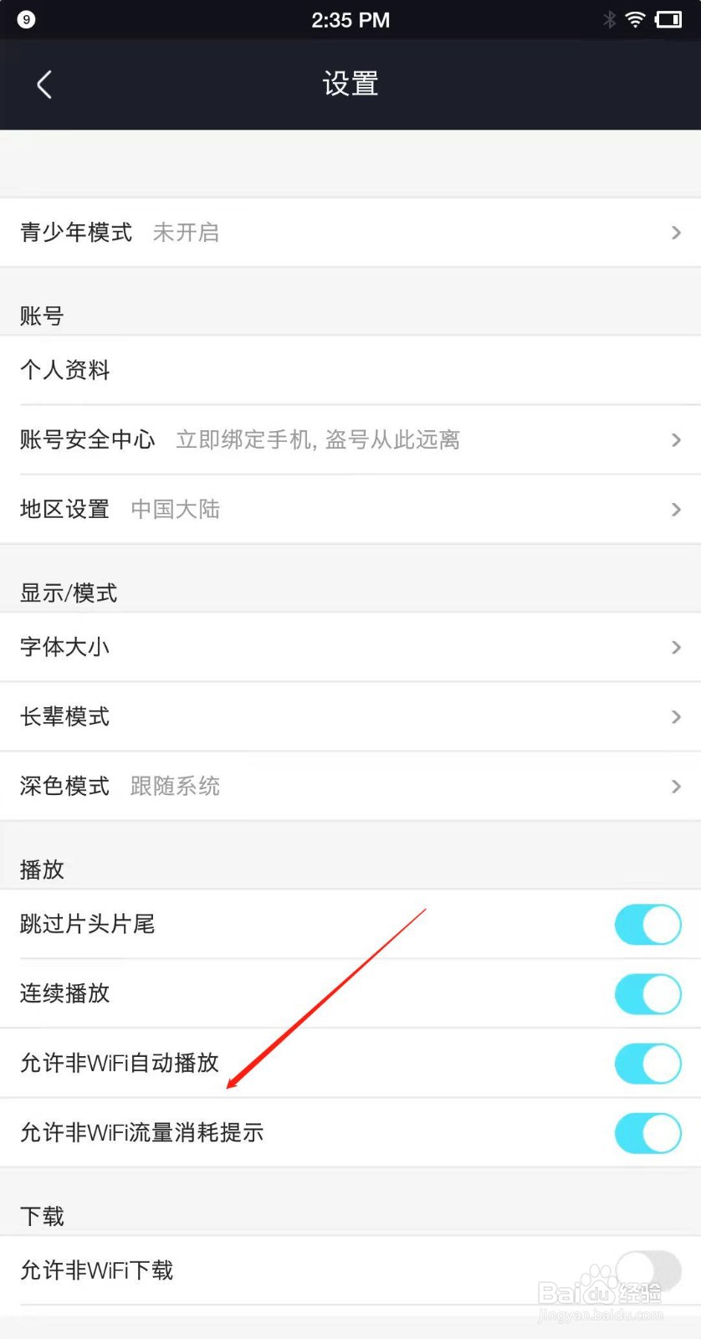Tap the notification badge in the status bar
This screenshot has width=701, height=1339.
26,19
